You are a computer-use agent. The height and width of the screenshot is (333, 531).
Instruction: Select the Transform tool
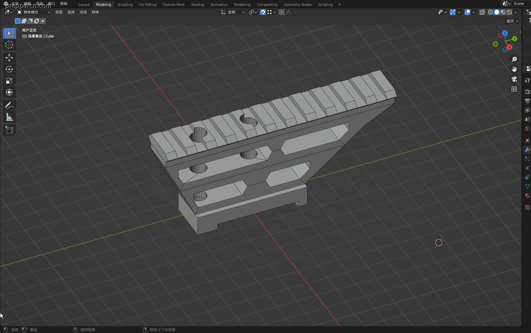(9, 92)
